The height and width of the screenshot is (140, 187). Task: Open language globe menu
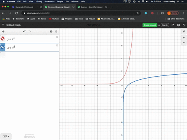tap(184, 25)
